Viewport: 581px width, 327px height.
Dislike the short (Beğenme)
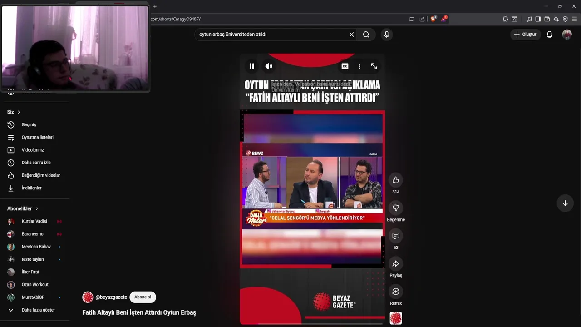[x=396, y=208]
